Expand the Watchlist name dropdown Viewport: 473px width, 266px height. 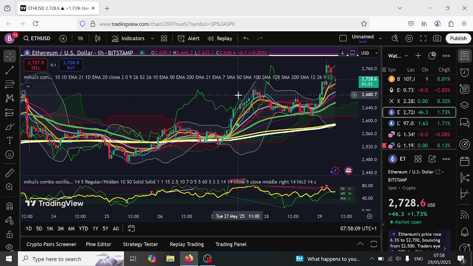coord(398,56)
